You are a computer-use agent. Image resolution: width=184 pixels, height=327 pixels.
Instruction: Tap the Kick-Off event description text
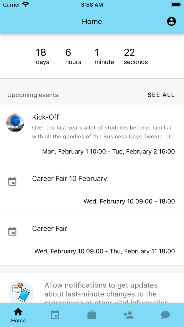click(103, 132)
